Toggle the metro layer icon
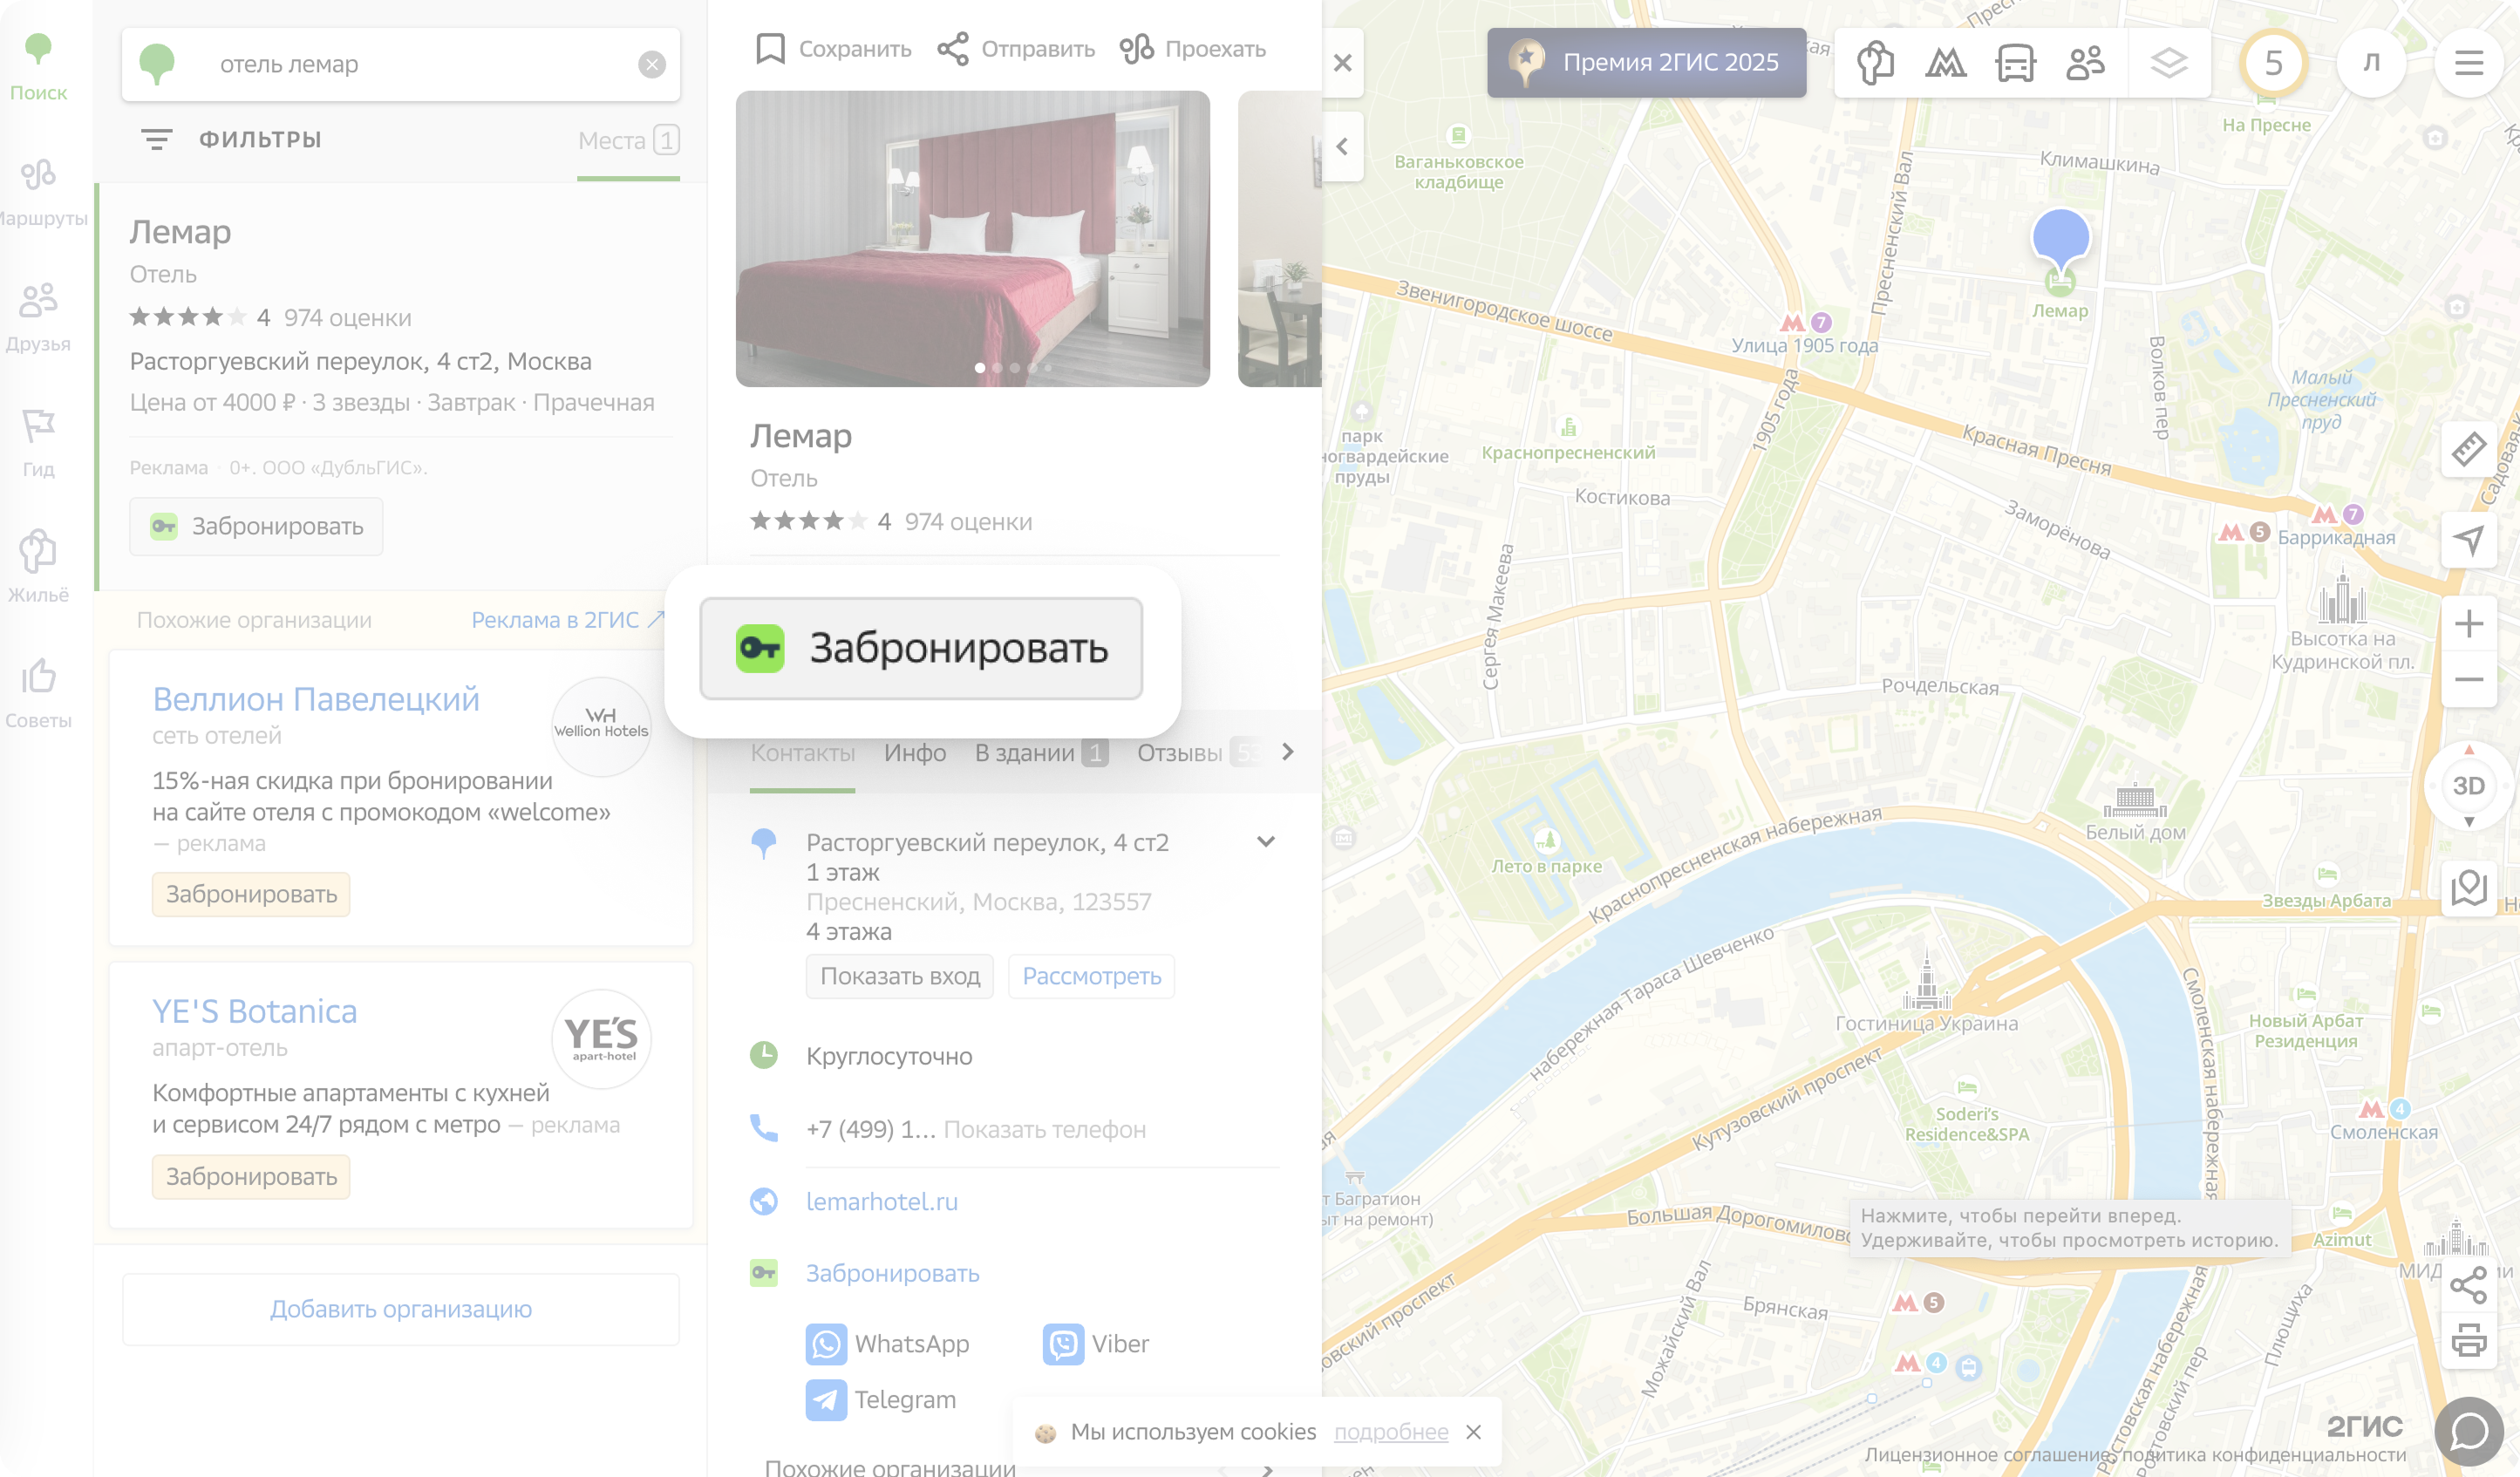 (1945, 63)
